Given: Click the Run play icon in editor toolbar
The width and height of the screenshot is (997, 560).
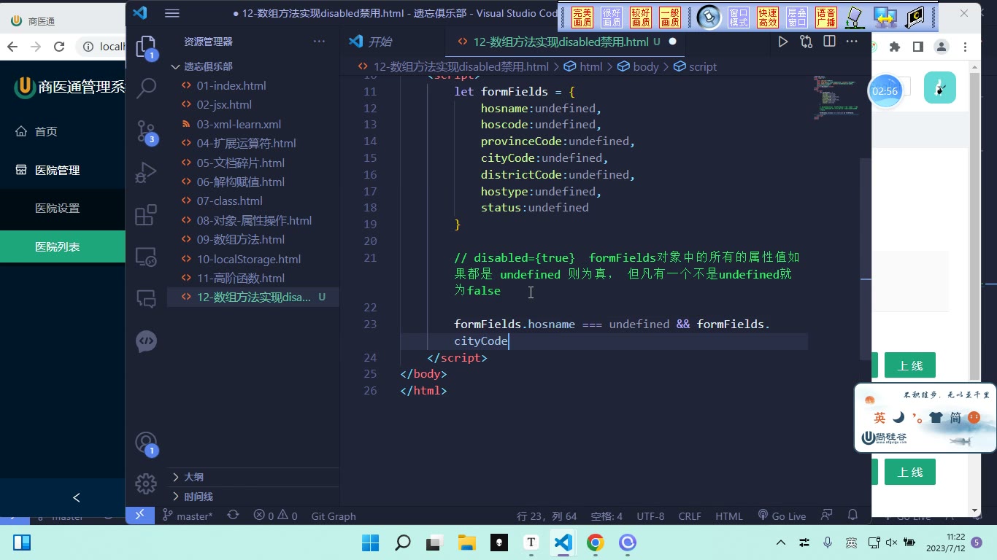Looking at the screenshot, I should coord(782,42).
